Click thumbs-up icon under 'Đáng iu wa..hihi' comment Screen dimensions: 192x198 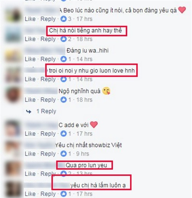point(63,59)
